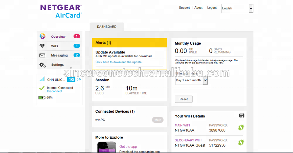Click the Alerts (1) yellow header

tap(129, 43)
